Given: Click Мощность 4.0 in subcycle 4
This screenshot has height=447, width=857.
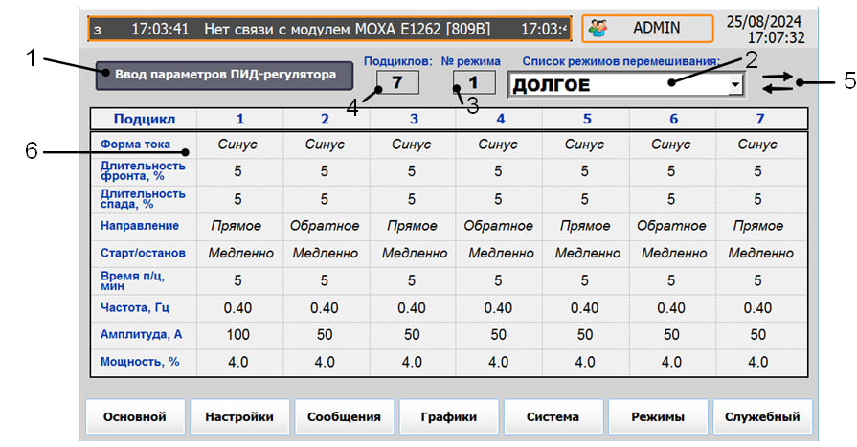Looking at the screenshot, I should [x=498, y=363].
